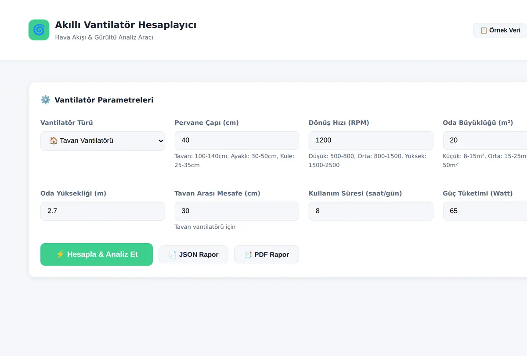Screen dimensions: 527x356
Task: Select the Dönüş Hızı RPM field
Action: coord(371,140)
